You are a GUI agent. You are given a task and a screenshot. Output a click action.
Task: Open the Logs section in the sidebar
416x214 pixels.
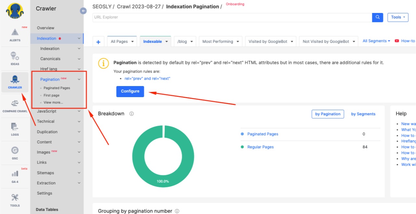pyautogui.click(x=15, y=129)
